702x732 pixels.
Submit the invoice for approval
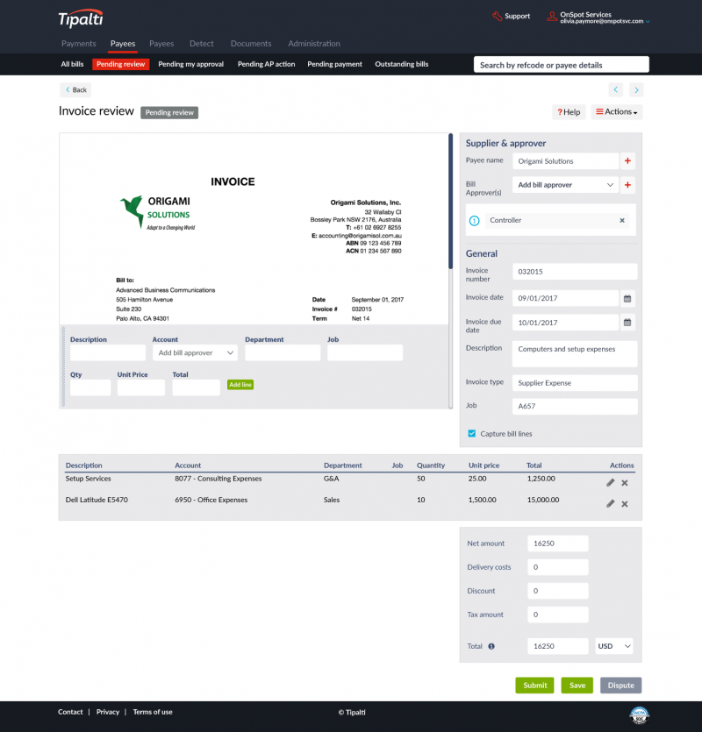(x=534, y=685)
